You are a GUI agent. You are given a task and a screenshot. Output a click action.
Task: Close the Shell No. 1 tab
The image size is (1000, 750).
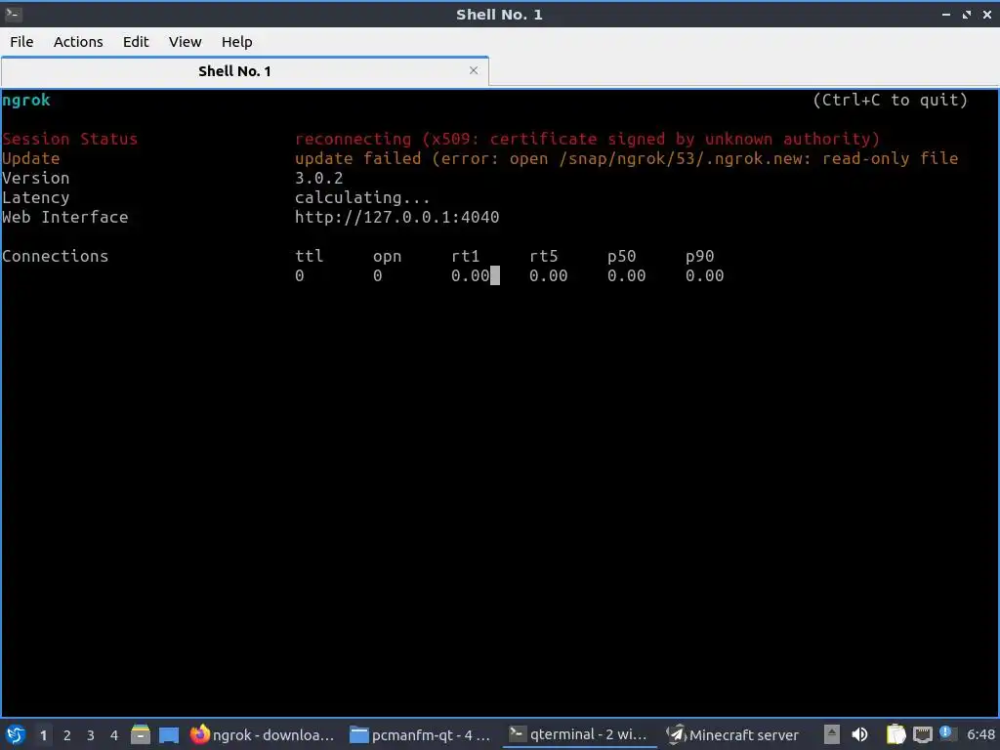pos(474,70)
